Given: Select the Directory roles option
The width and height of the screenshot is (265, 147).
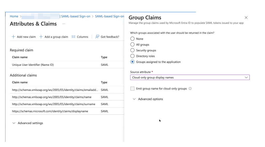Looking at the screenshot, I should [x=132, y=56].
